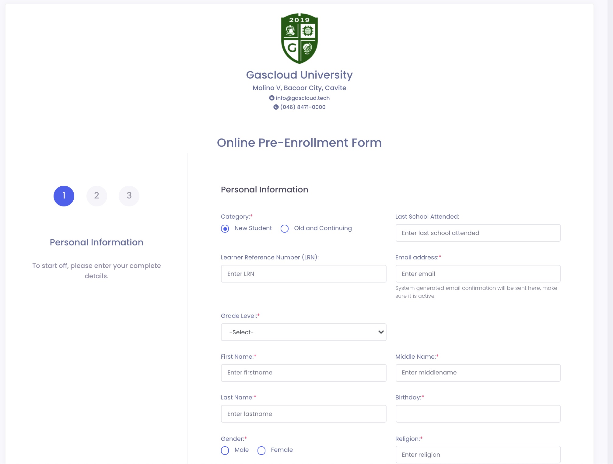The width and height of the screenshot is (613, 464).
Task: Click the Enter religion field
Action: point(478,455)
